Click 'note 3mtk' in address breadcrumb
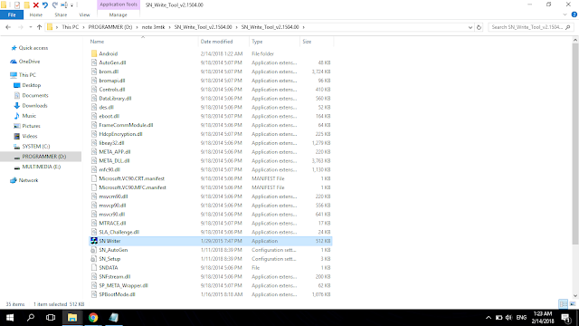 tap(153, 27)
